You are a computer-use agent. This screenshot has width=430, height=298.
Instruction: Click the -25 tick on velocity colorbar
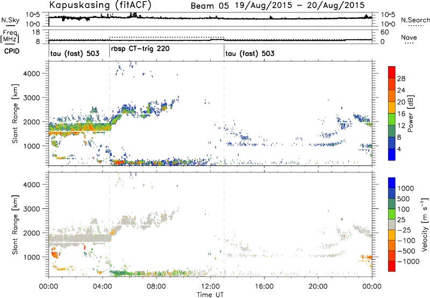[x=404, y=230]
